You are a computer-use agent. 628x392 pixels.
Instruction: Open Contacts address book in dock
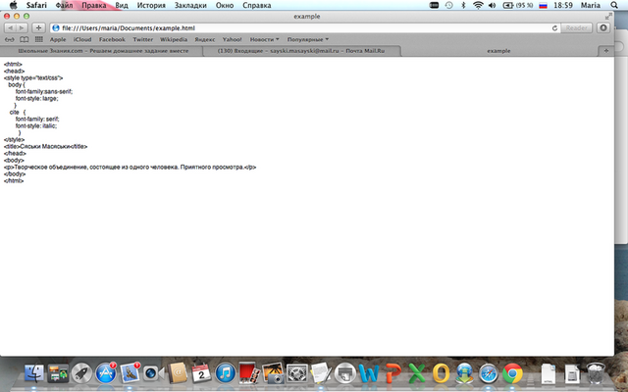(x=178, y=373)
